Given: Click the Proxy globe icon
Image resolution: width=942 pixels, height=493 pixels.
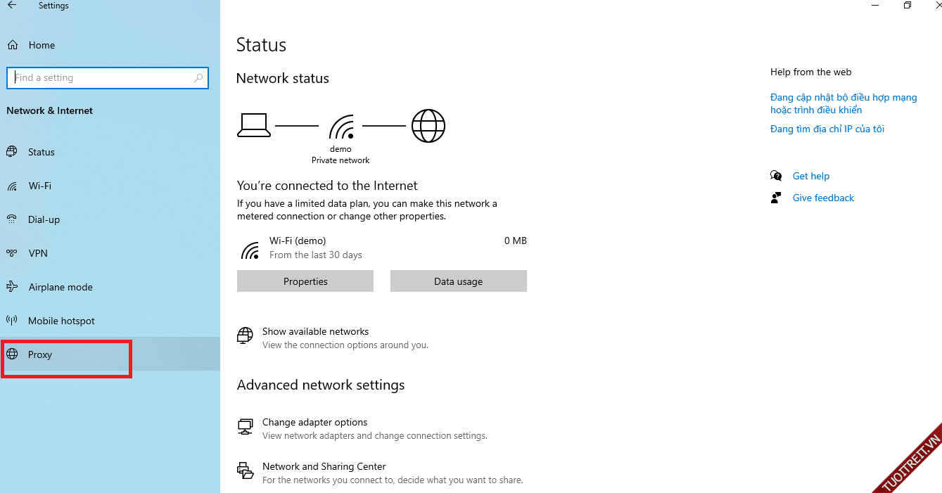Looking at the screenshot, I should tap(12, 354).
